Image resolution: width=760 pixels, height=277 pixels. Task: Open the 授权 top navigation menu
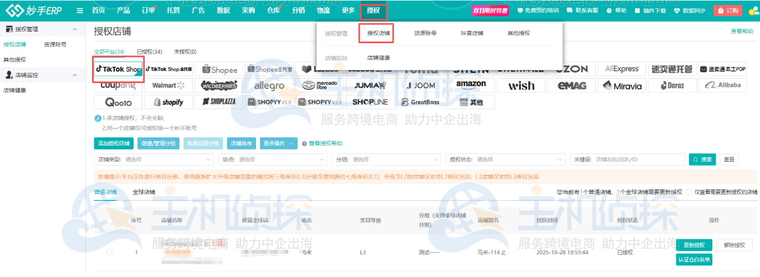coord(373,11)
